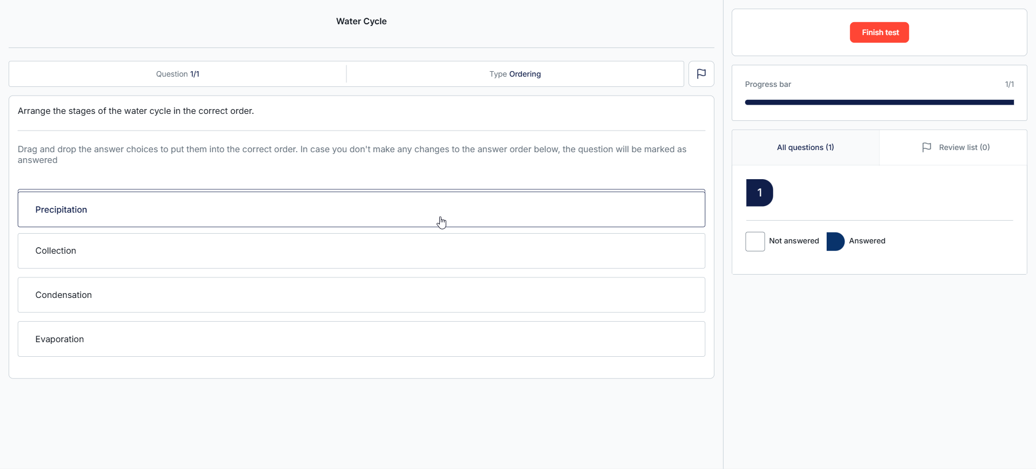Screen dimensions: 1036x469
Task: Click the 1/1 progress counter
Action: click(x=1009, y=84)
